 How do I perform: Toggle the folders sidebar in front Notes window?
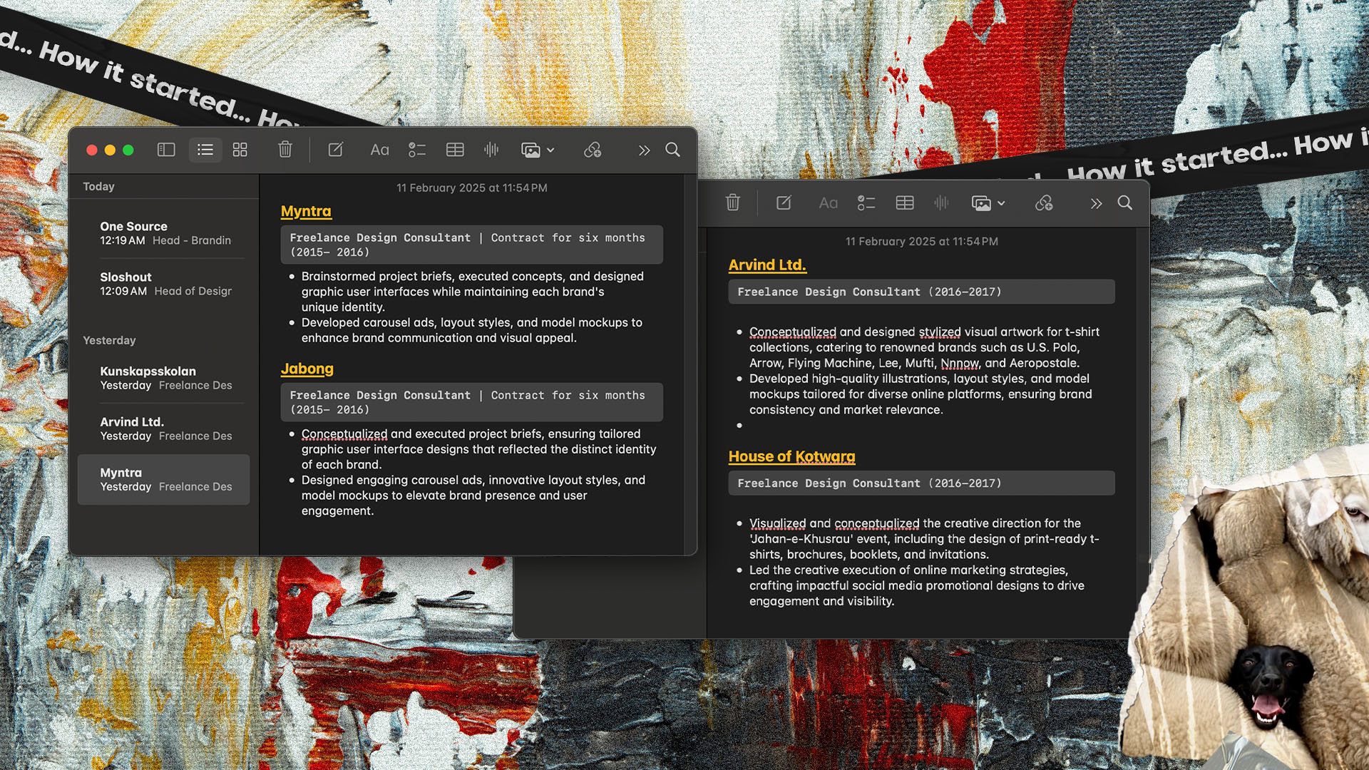(166, 150)
